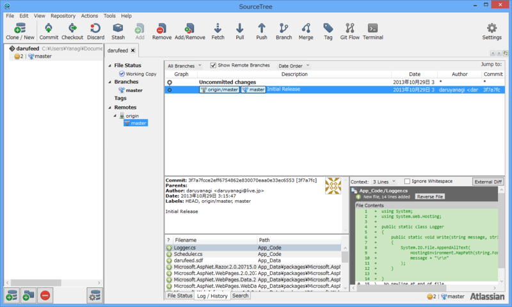Image resolution: width=512 pixels, height=307 pixels.
Task: Select the Uncommitted changes row
Action: 335,83
